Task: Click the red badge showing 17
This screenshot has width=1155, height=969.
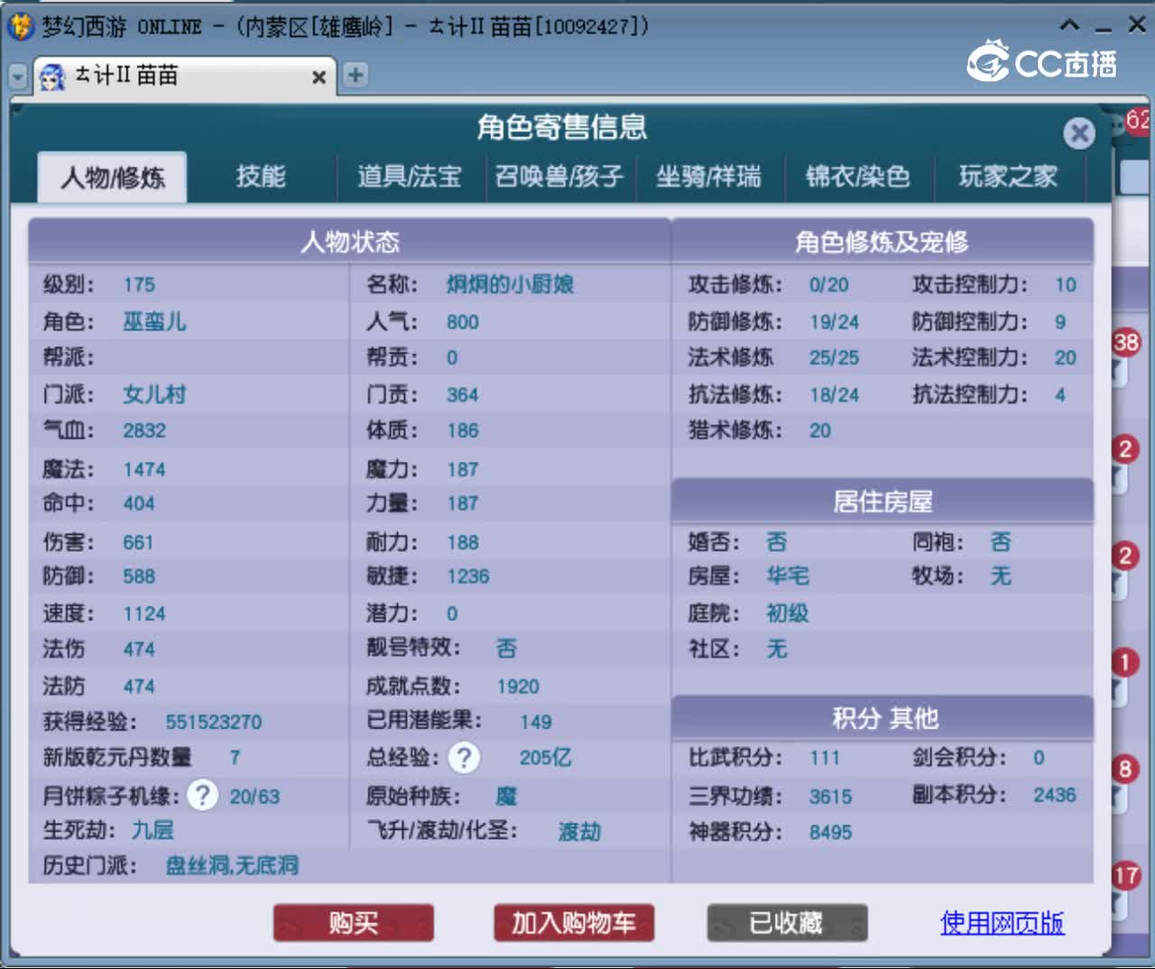Action: pos(1124,873)
